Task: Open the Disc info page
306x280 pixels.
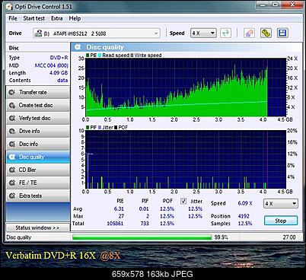Action: (x=38, y=144)
